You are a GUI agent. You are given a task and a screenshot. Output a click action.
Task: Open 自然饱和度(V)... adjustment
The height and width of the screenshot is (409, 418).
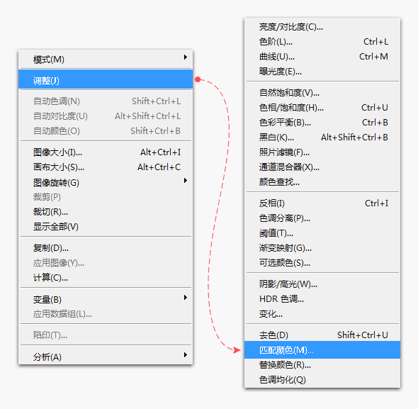322,93
